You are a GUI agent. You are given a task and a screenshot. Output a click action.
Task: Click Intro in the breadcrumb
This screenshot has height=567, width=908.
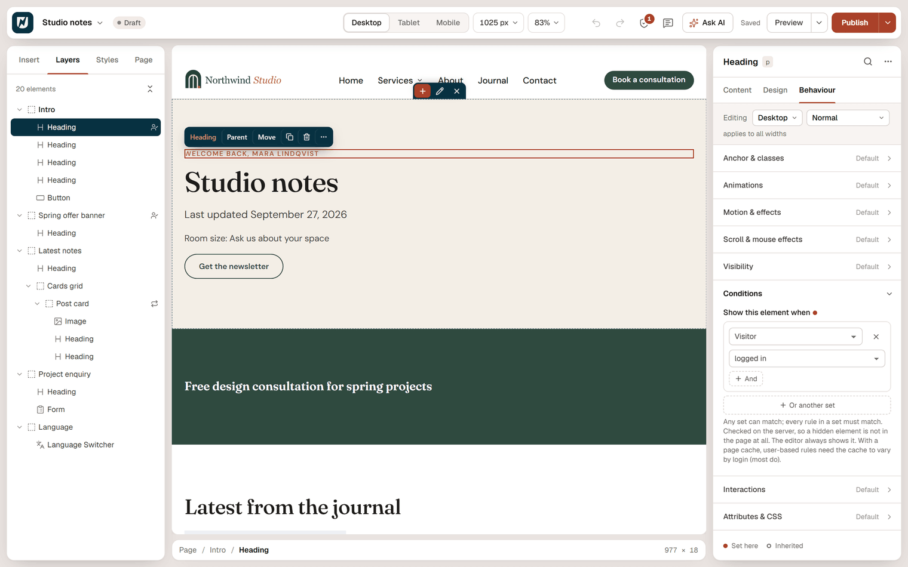(217, 550)
